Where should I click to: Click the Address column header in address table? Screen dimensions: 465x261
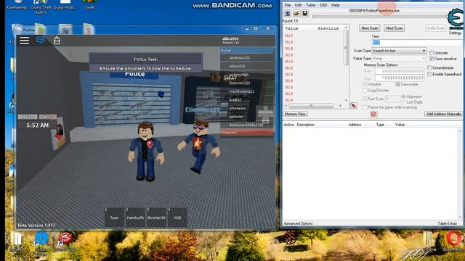tap(355, 125)
